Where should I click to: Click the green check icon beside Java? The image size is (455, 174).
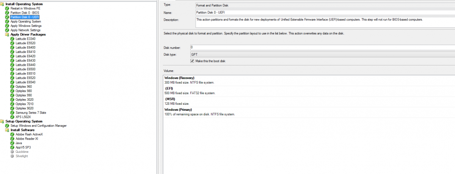(12, 143)
